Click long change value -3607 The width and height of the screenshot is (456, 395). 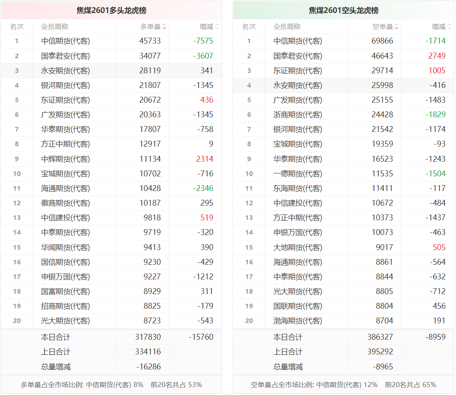coord(203,56)
